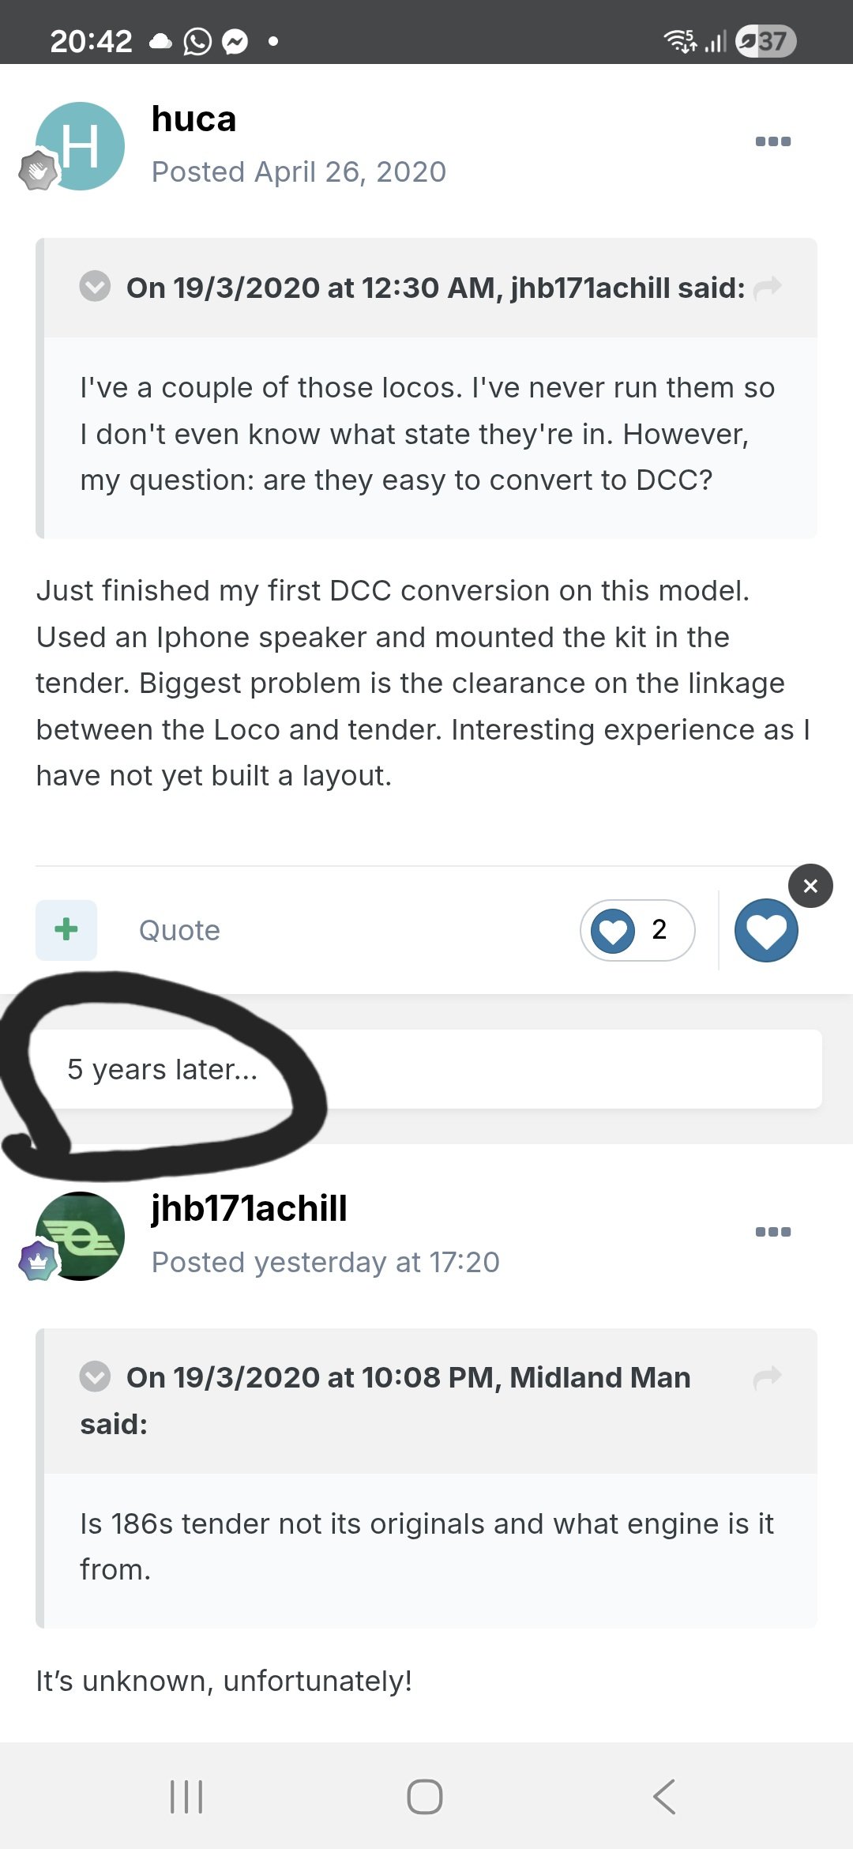Image resolution: width=853 pixels, height=1849 pixels.
Task: Open jhb171achill's username profile link
Action: point(249,1208)
